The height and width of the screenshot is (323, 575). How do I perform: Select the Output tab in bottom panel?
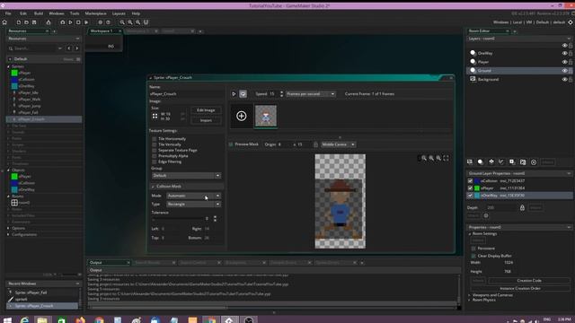[96, 263]
